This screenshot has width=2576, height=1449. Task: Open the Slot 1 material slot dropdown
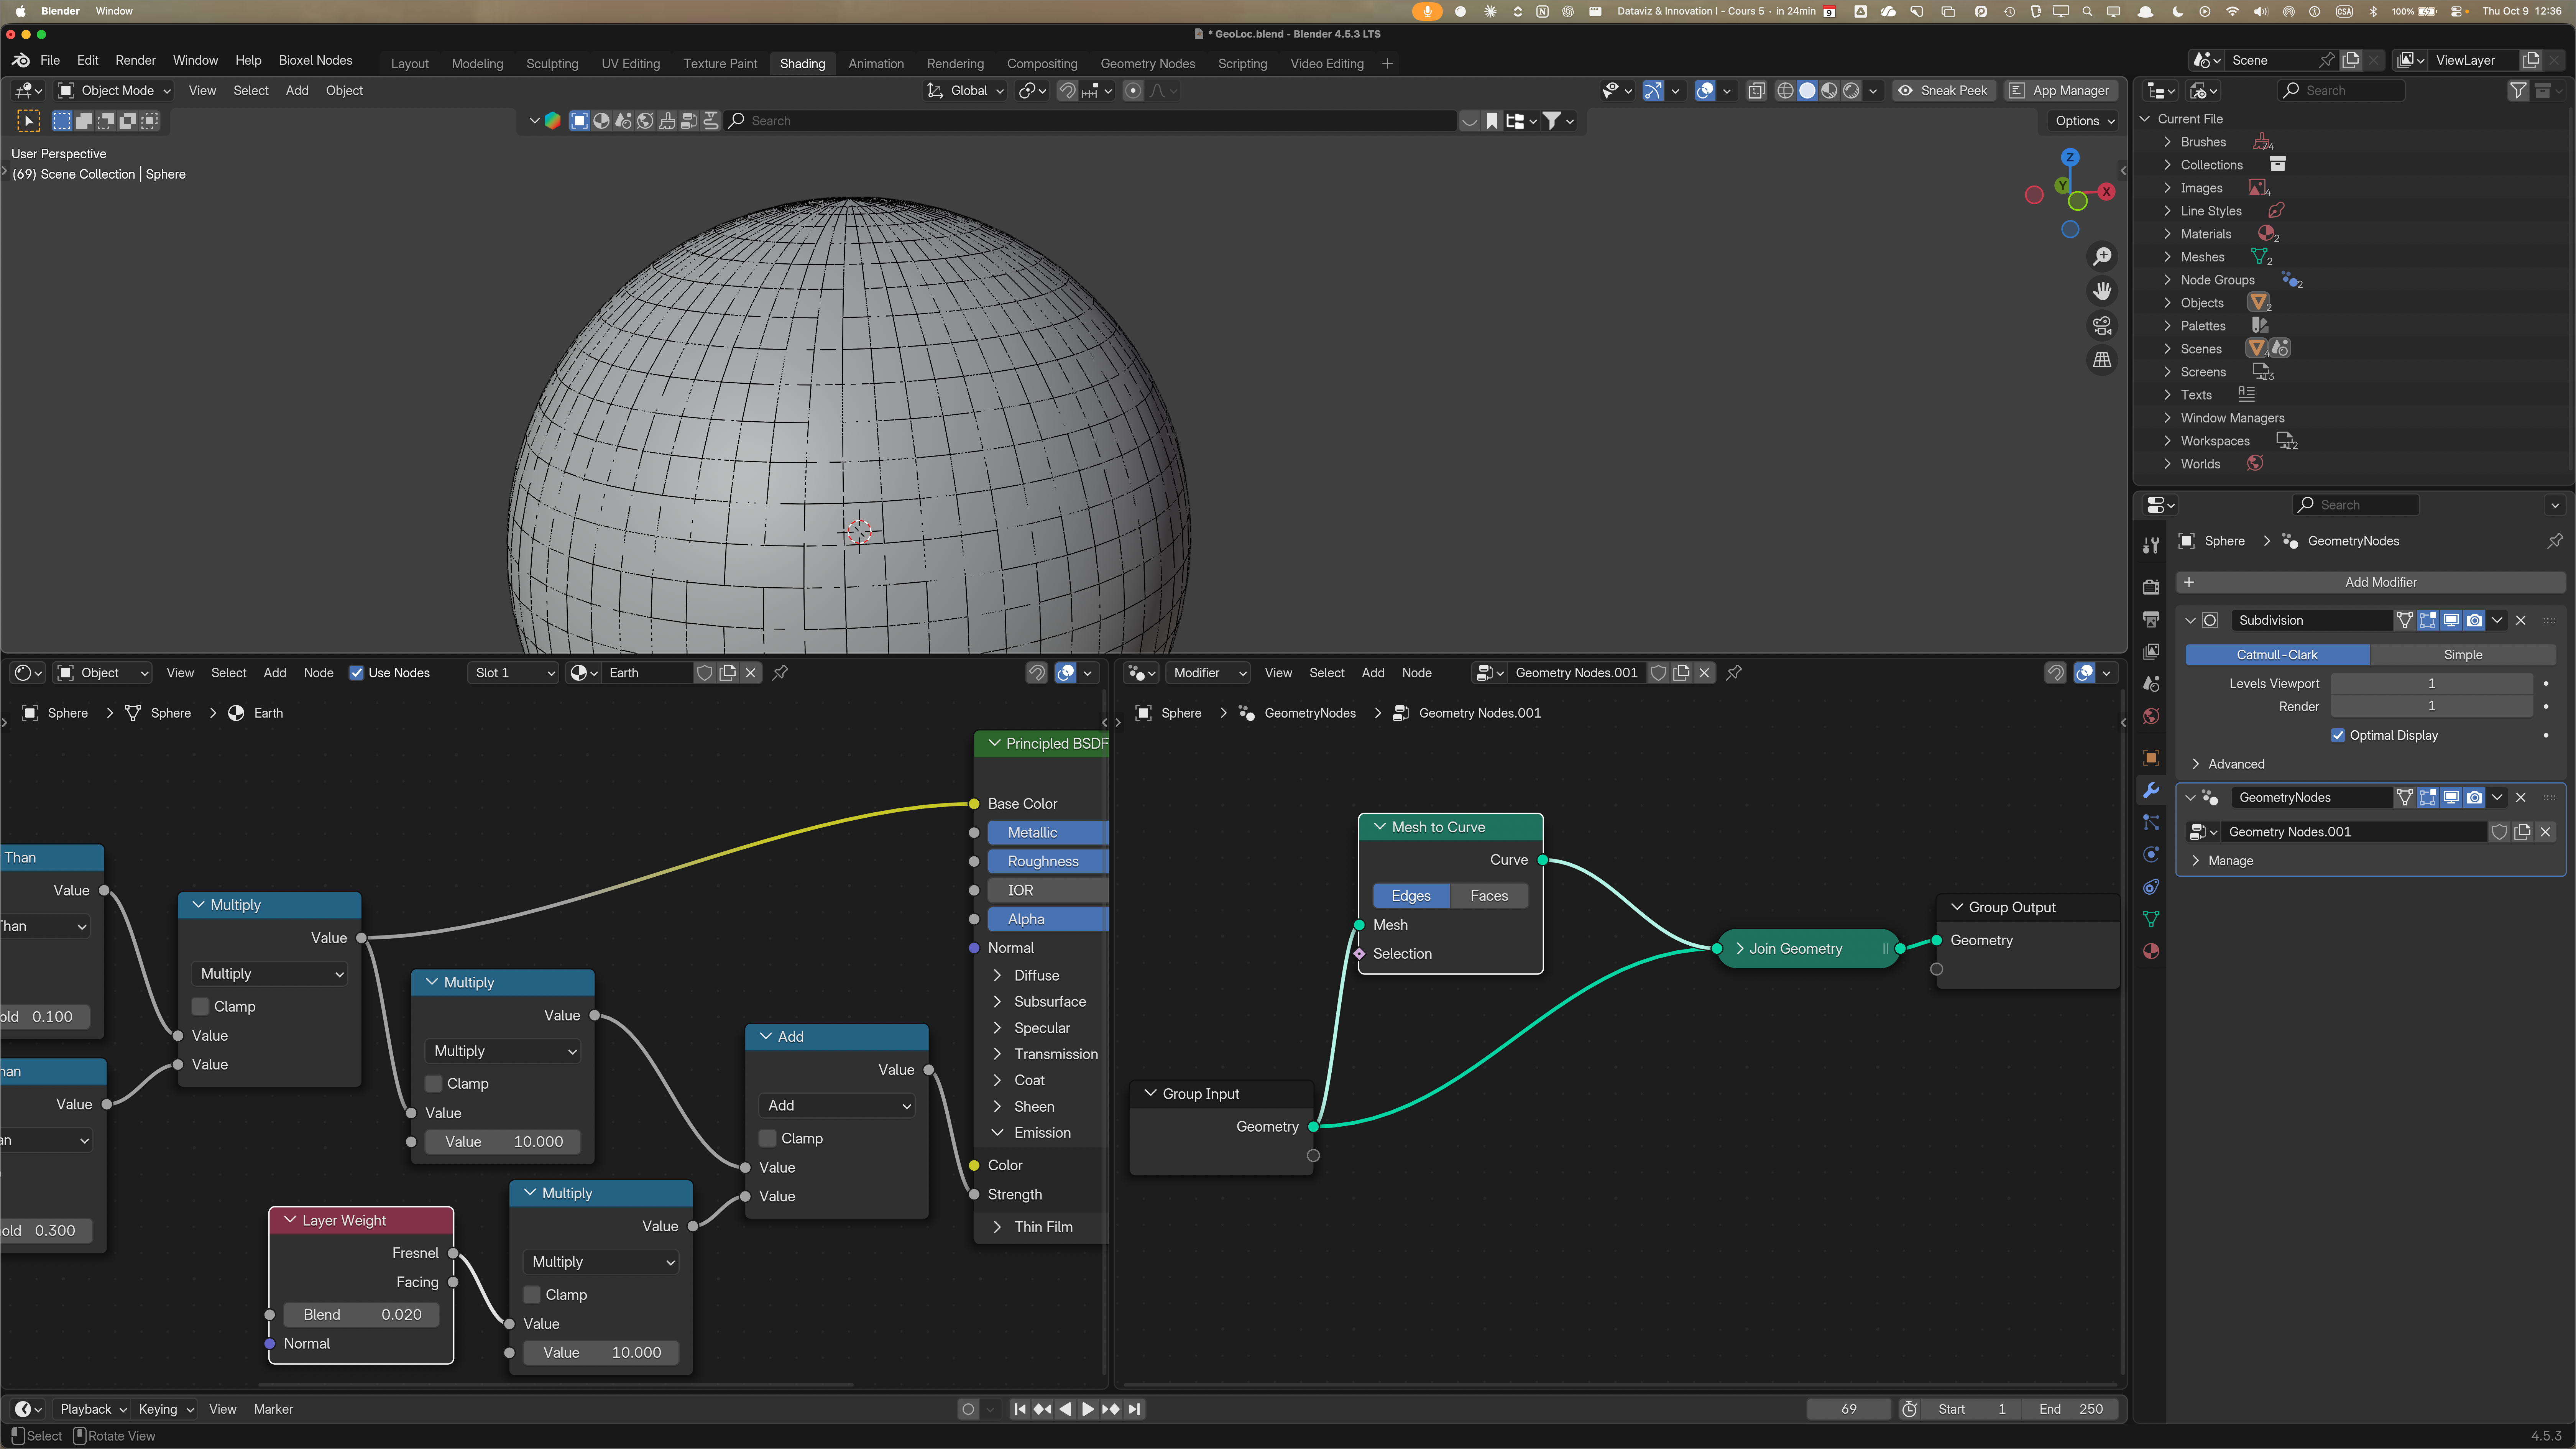(x=514, y=673)
